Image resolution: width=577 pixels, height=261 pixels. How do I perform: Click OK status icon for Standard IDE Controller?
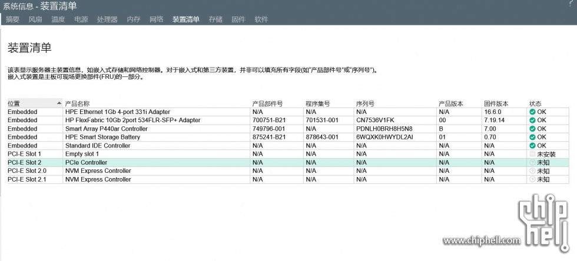[x=532, y=145]
